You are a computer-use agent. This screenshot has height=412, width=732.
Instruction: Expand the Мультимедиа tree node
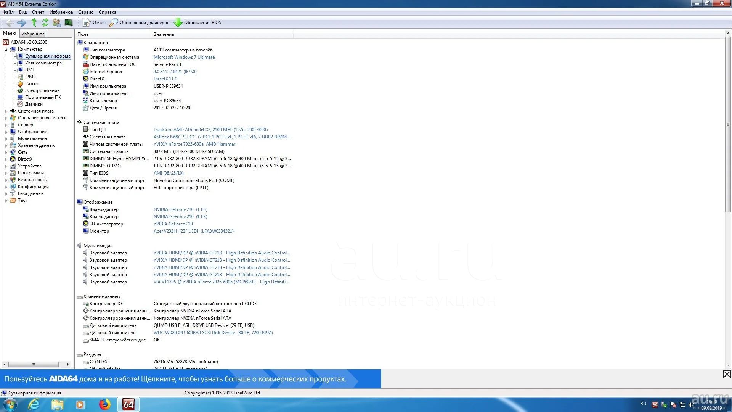pyautogui.click(x=6, y=139)
